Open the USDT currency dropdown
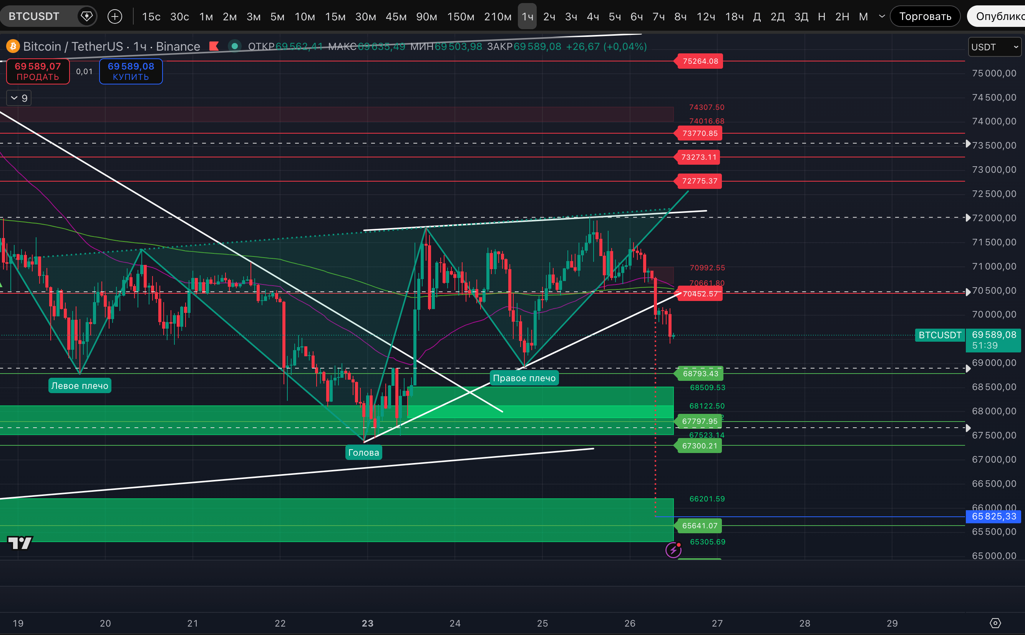Screen dimensions: 1025x635 [x=994, y=47]
